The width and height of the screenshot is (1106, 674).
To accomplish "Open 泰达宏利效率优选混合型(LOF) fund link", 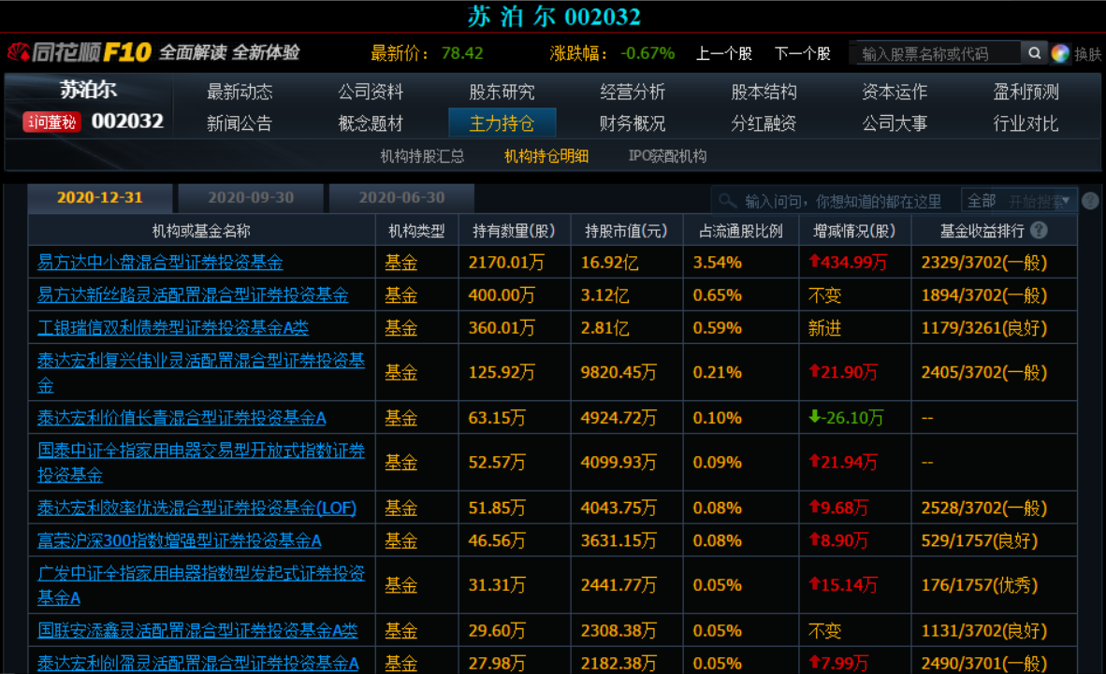I will point(196,508).
